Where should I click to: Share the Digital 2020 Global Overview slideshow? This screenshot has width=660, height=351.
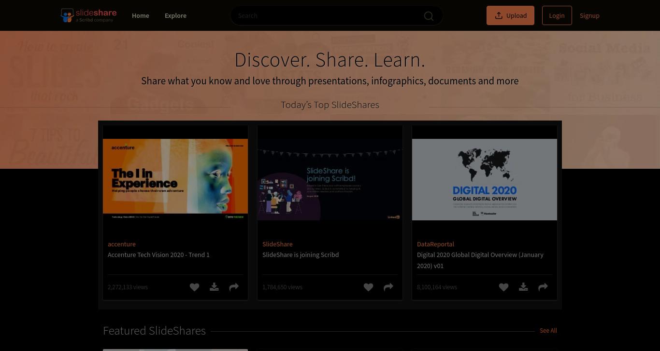(x=543, y=287)
